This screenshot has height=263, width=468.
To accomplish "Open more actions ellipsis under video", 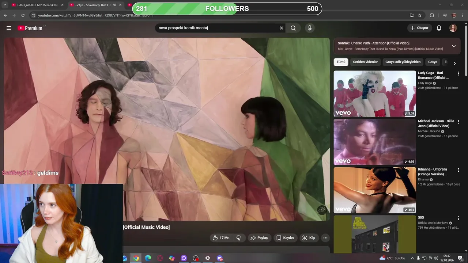I will 325,238.
